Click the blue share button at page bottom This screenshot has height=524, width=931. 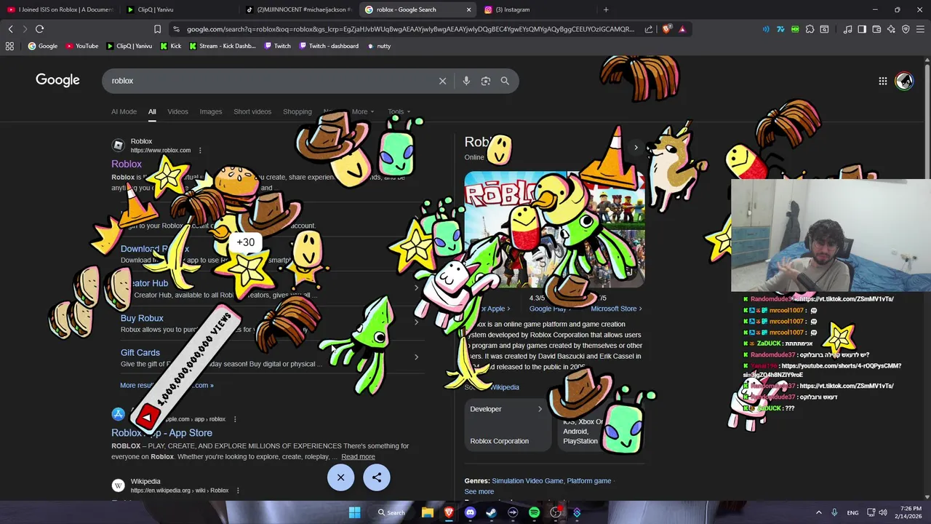pyautogui.click(x=377, y=477)
